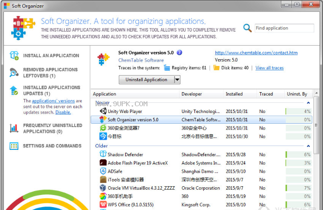Image resolution: width=323 pixels, height=210 pixels.
Task: Click View all traces link
Action: click(270, 68)
